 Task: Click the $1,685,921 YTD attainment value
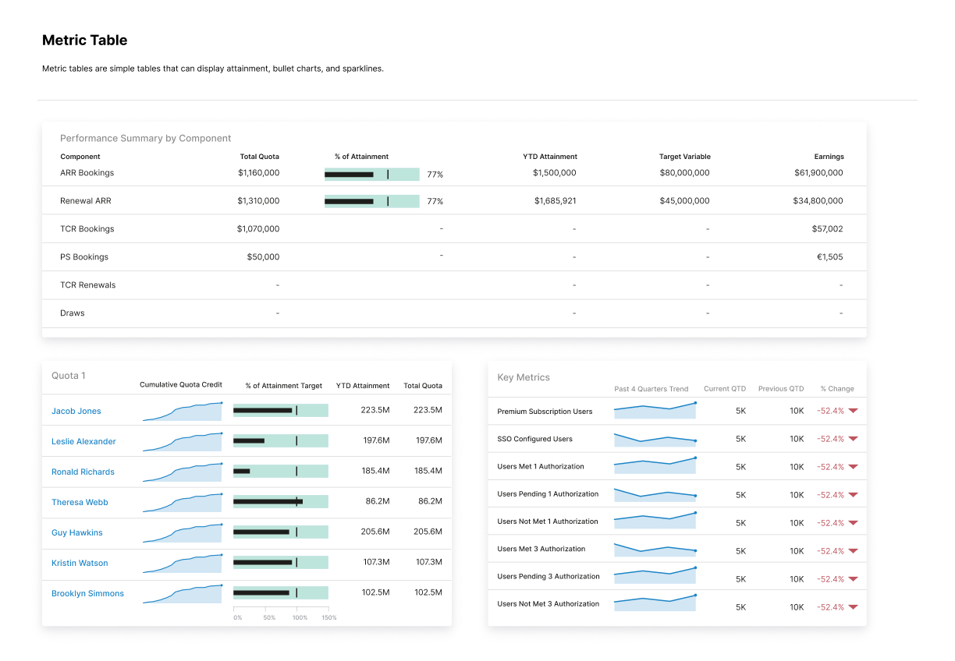point(556,201)
